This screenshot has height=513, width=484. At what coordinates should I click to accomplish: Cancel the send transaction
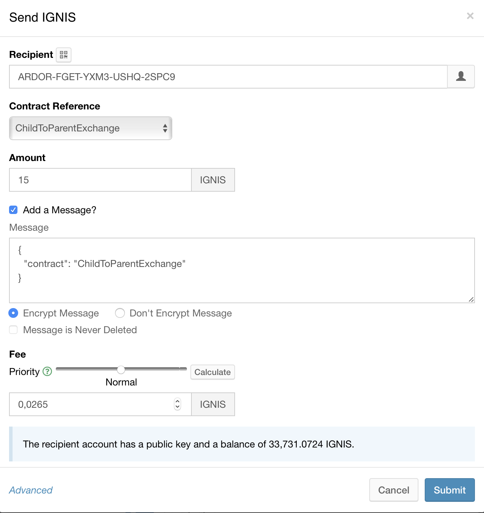coord(393,490)
